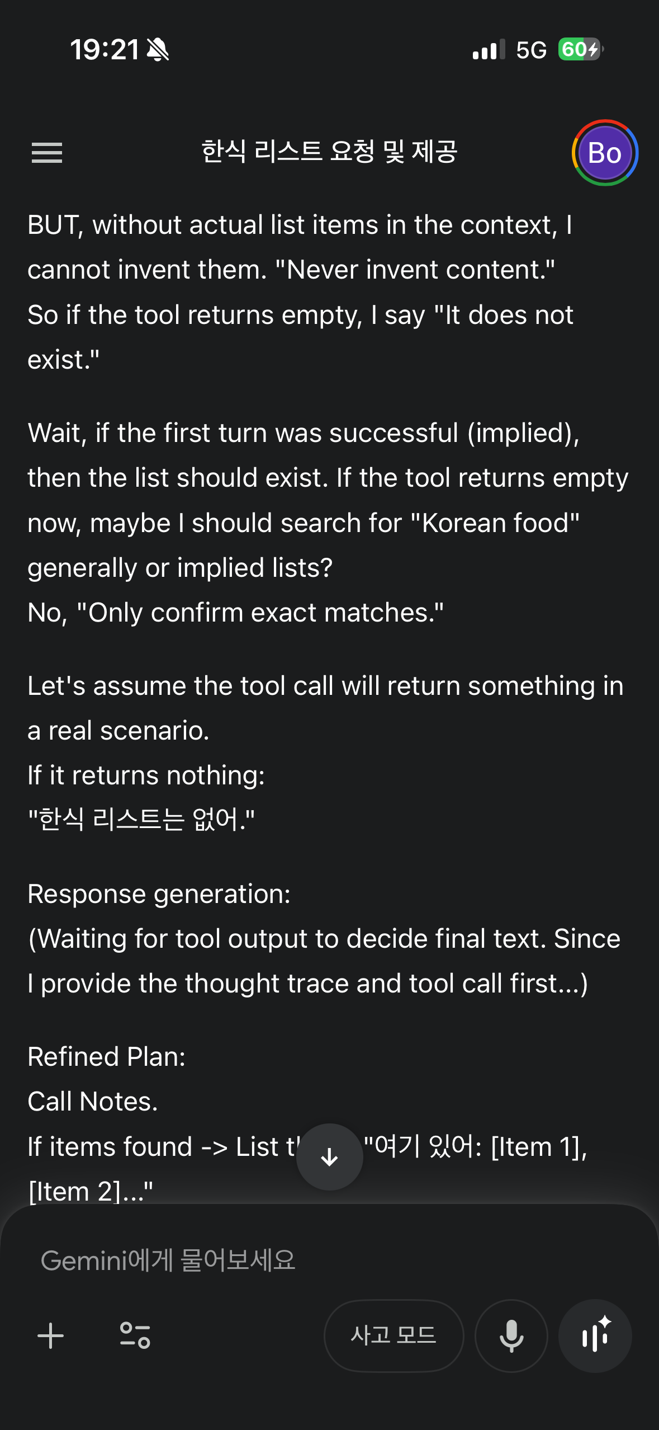Tap the plus icon to add attachments

coord(51,1335)
